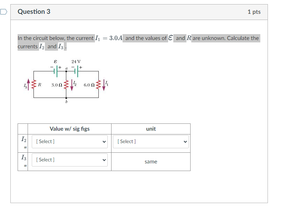290x211 pixels.
Task: Flag Question 3 using the flag icon
Action: pos(4,12)
